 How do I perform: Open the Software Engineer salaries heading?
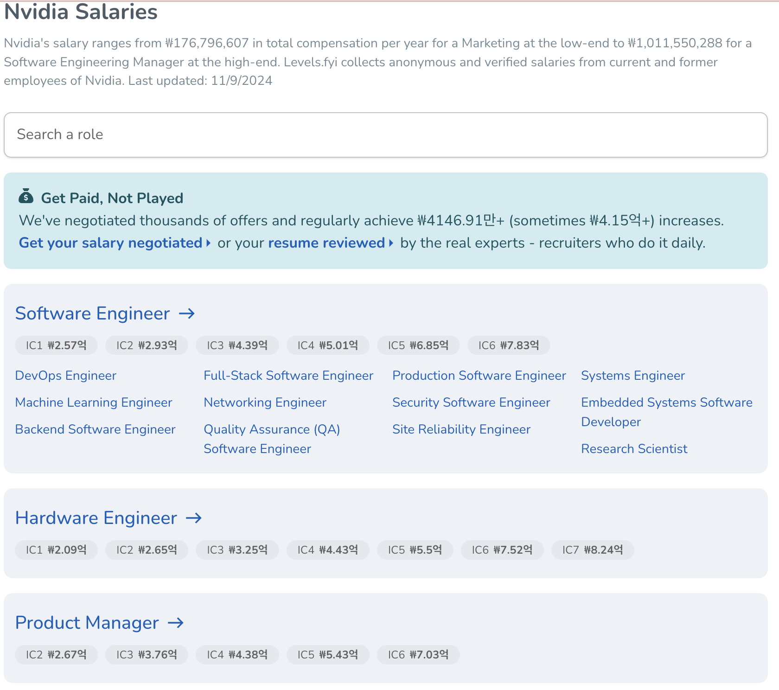click(93, 314)
